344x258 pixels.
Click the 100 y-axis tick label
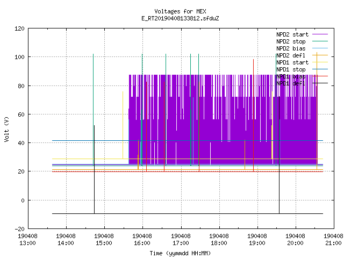pyautogui.click(x=19, y=57)
